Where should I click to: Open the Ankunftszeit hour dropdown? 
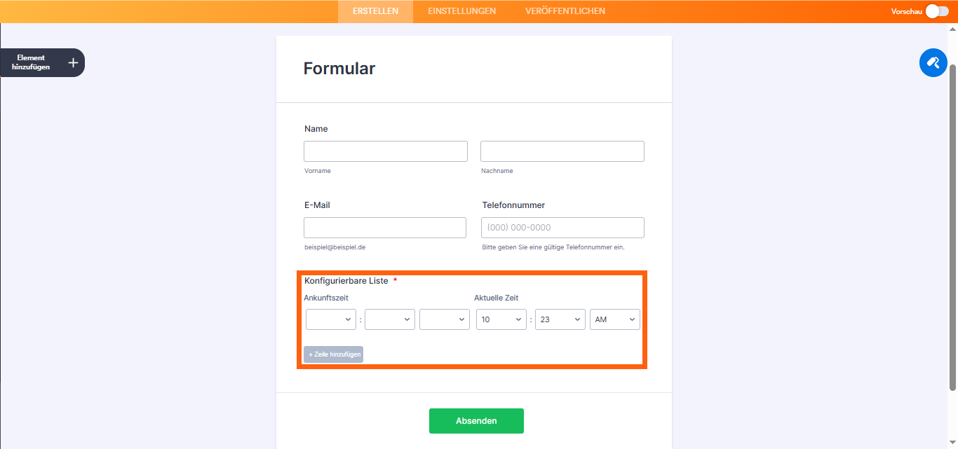[331, 319]
